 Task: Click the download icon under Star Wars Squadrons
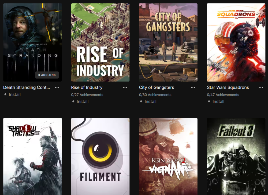point(209,102)
